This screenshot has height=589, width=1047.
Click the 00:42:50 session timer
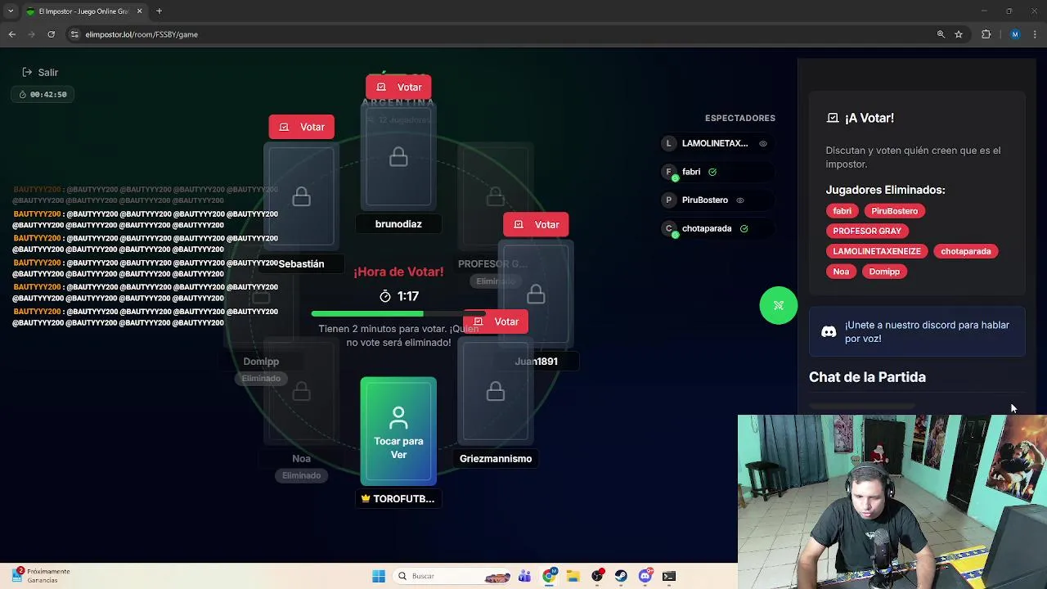pyautogui.click(x=43, y=94)
